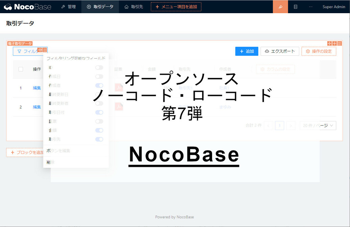
Task: Click the フィルタリング可能なフィールド menu heading
Action: click(76, 58)
